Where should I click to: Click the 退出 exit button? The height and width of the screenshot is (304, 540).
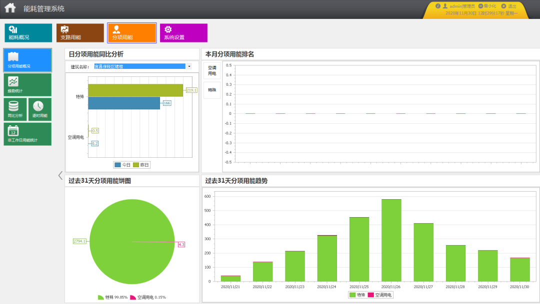click(x=509, y=6)
